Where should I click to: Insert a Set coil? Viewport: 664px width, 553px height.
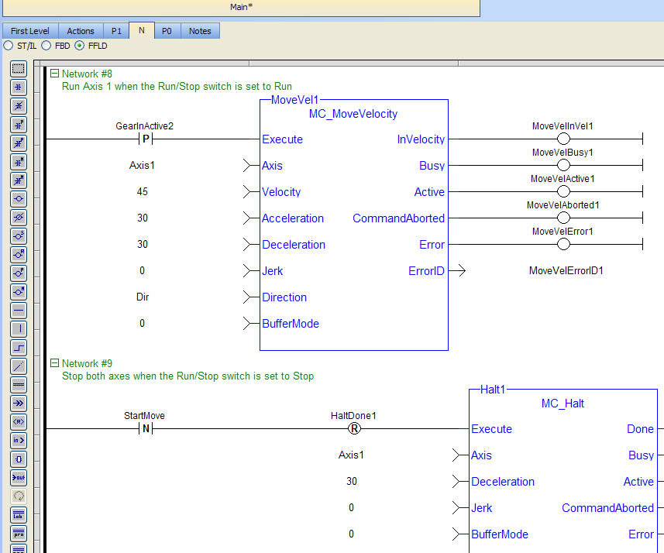tap(19, 236)
